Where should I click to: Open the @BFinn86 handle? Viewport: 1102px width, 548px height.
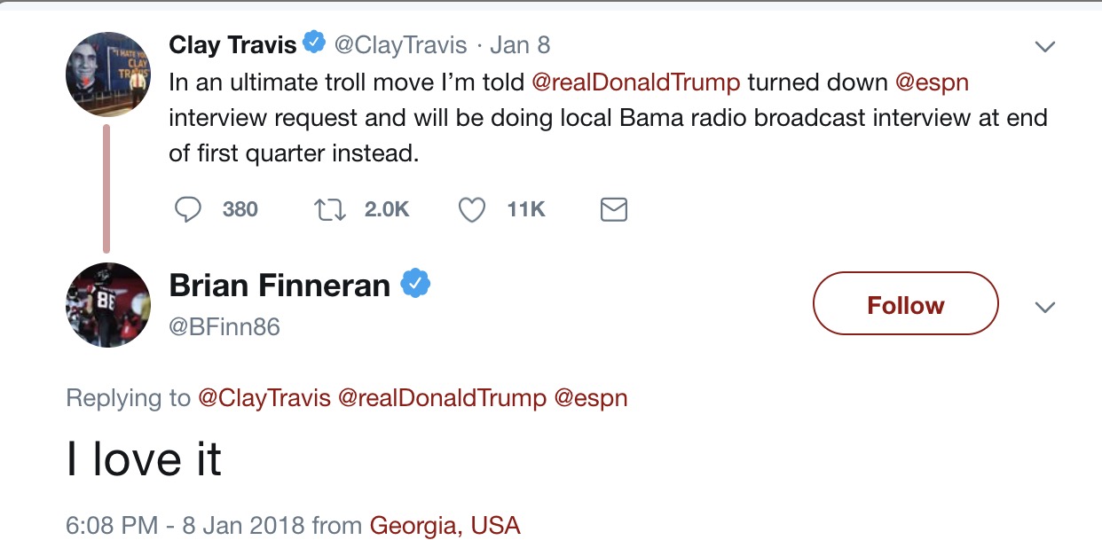click(224, 326)
